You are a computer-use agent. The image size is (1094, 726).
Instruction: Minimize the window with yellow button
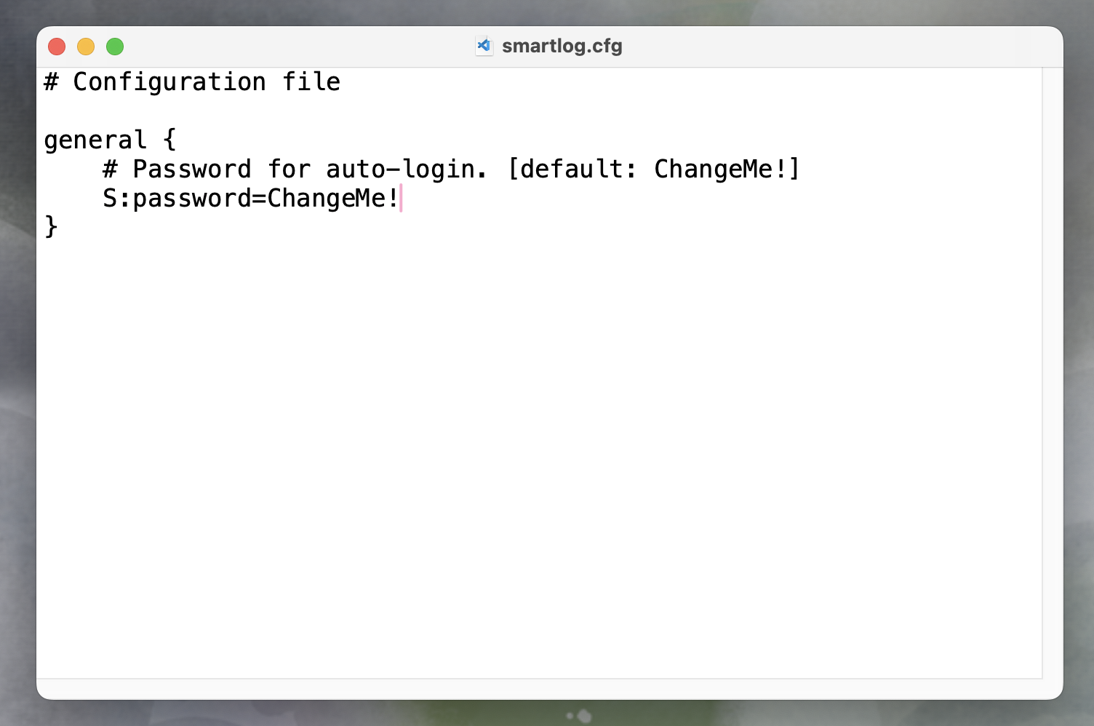click(86, 47)
